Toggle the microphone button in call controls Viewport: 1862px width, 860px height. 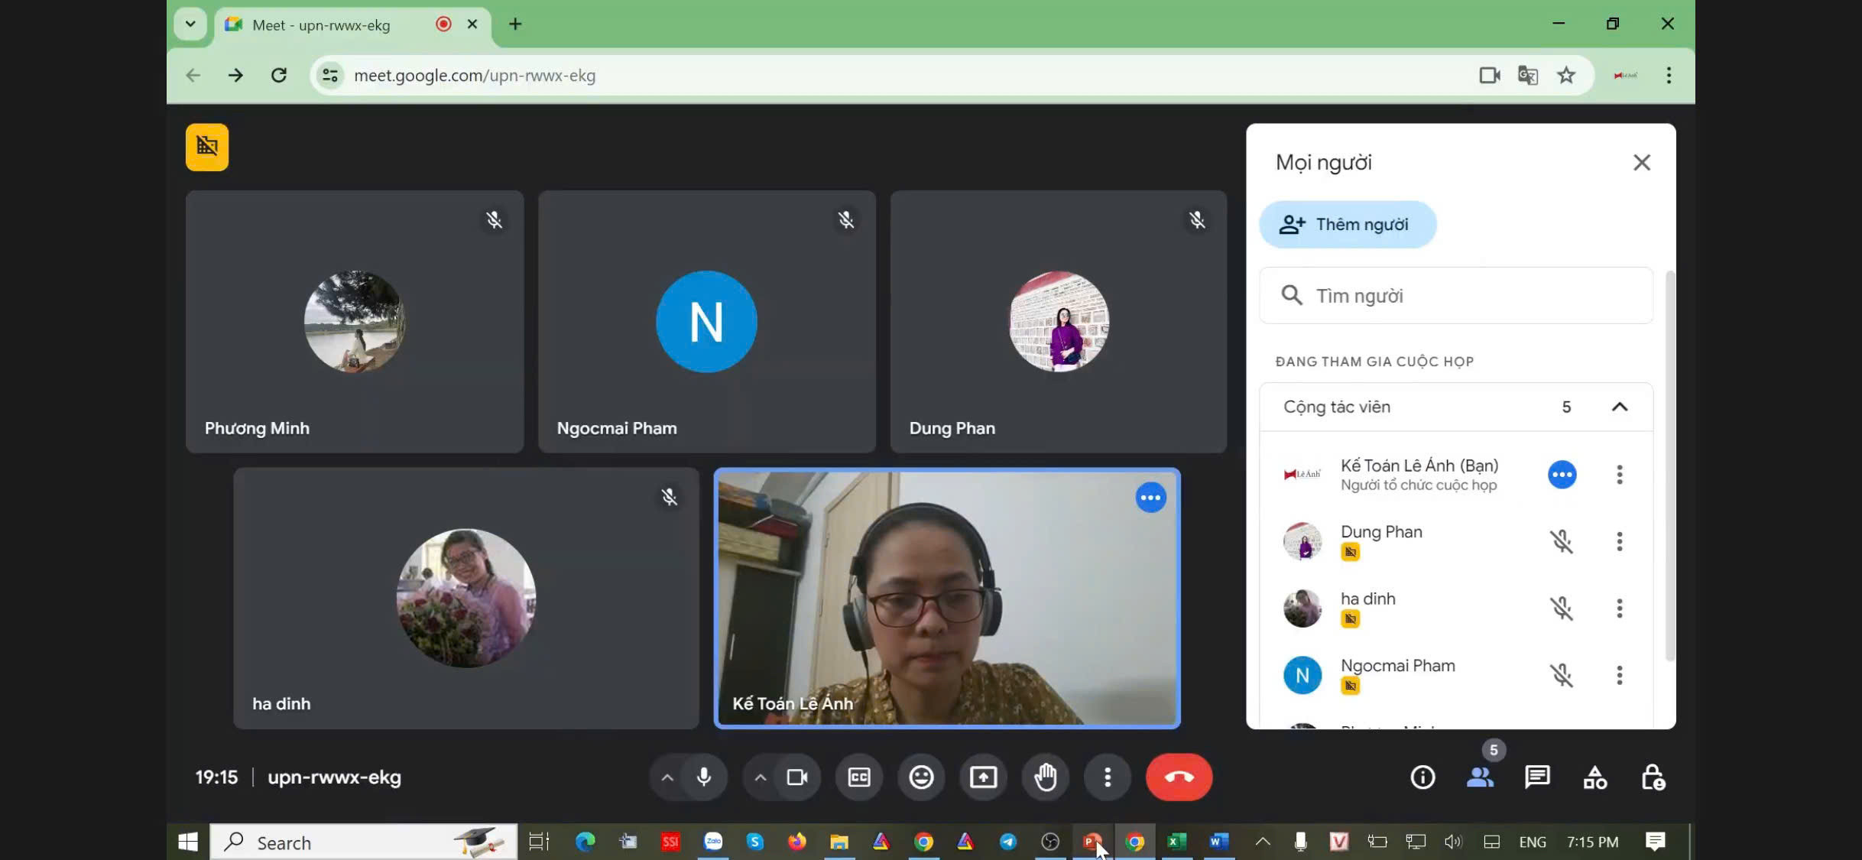704,777
